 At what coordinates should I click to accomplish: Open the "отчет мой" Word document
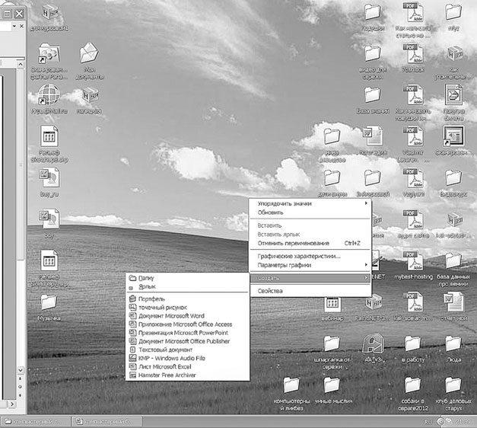tap(453, 302)
